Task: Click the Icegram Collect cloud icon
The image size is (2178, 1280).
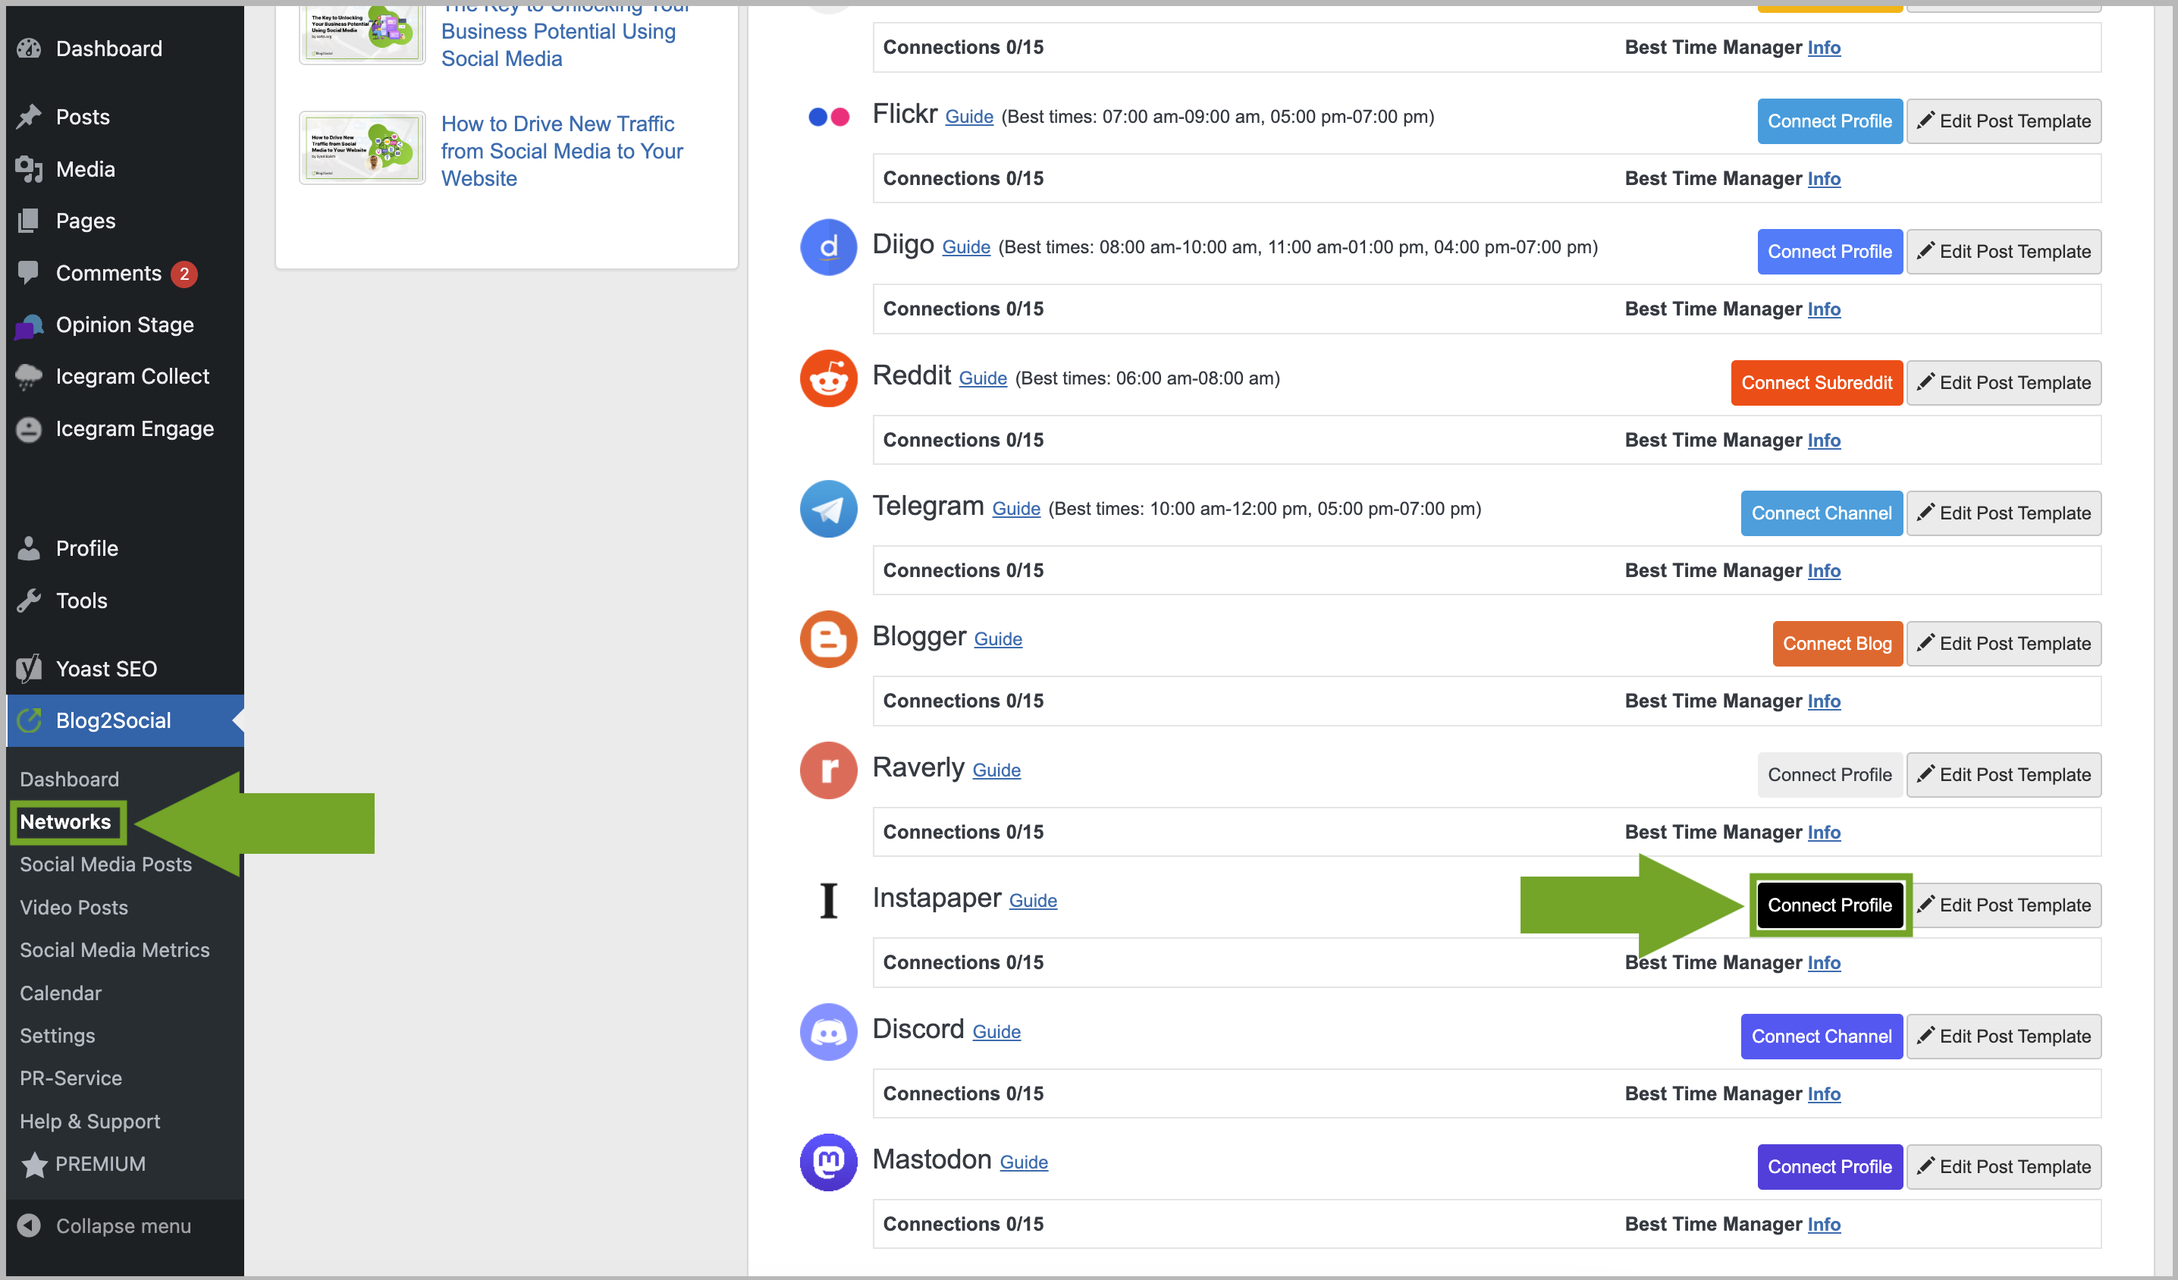Action: pyautogui.click(x=30, y=377)
